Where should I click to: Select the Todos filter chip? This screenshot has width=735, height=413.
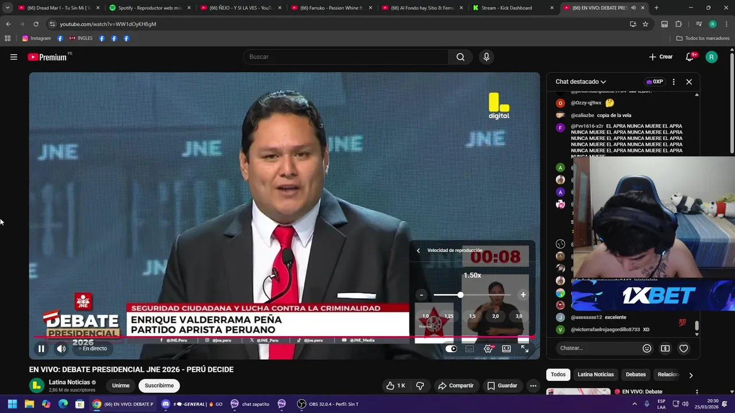point(558,375)
